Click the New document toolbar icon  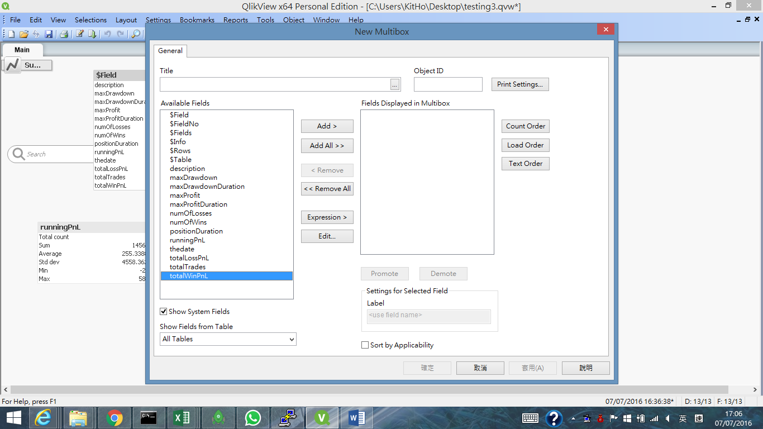[x=11, y=34]
